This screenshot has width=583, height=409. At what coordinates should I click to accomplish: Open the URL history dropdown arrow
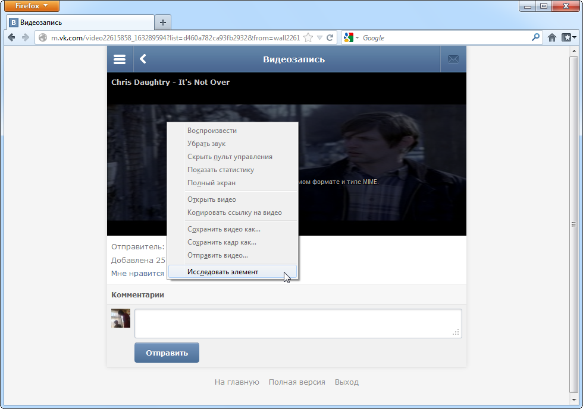tap(319, 37)
